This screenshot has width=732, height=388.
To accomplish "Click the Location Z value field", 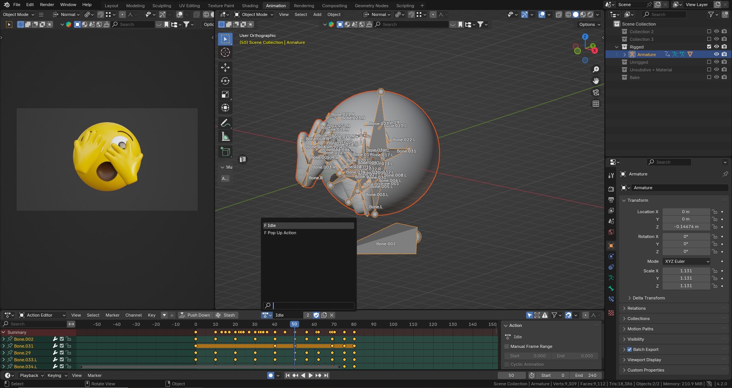I will click(x=686, y=227).
